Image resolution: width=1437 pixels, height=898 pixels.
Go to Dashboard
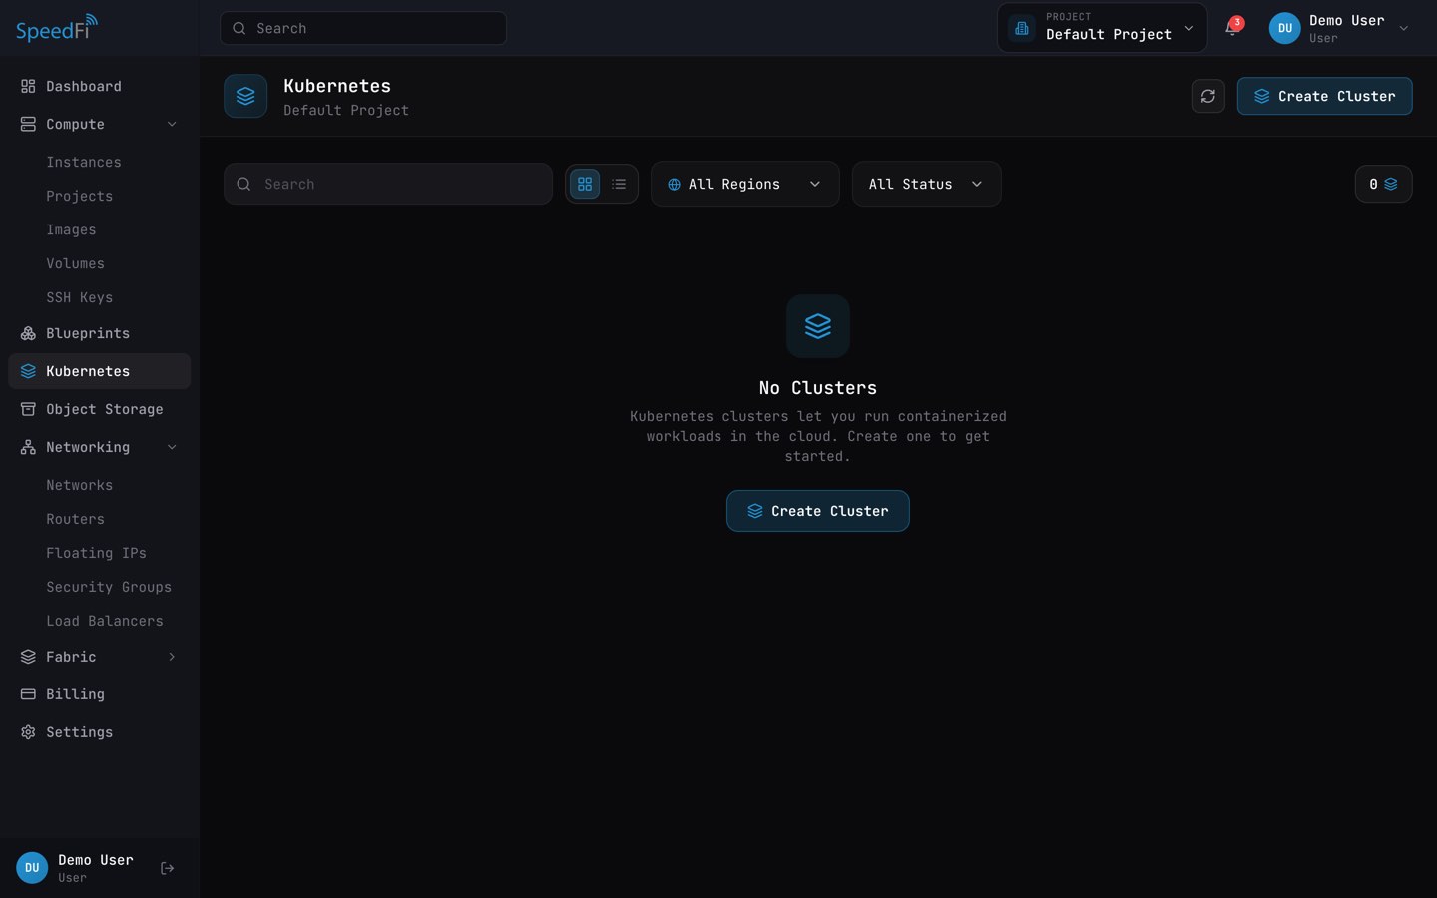point(99,86)
